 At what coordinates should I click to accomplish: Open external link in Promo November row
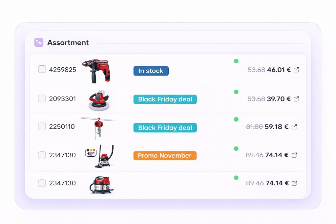click(x=294, y=155)
